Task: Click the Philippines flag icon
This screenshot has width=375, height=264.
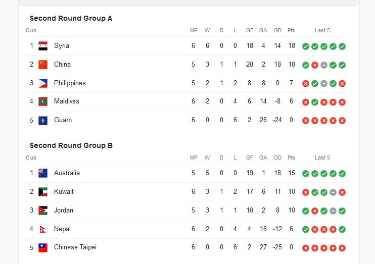Action: [x=43, y=83]
